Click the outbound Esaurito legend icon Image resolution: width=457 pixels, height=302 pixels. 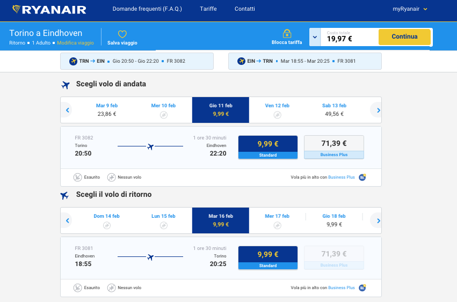77,177
